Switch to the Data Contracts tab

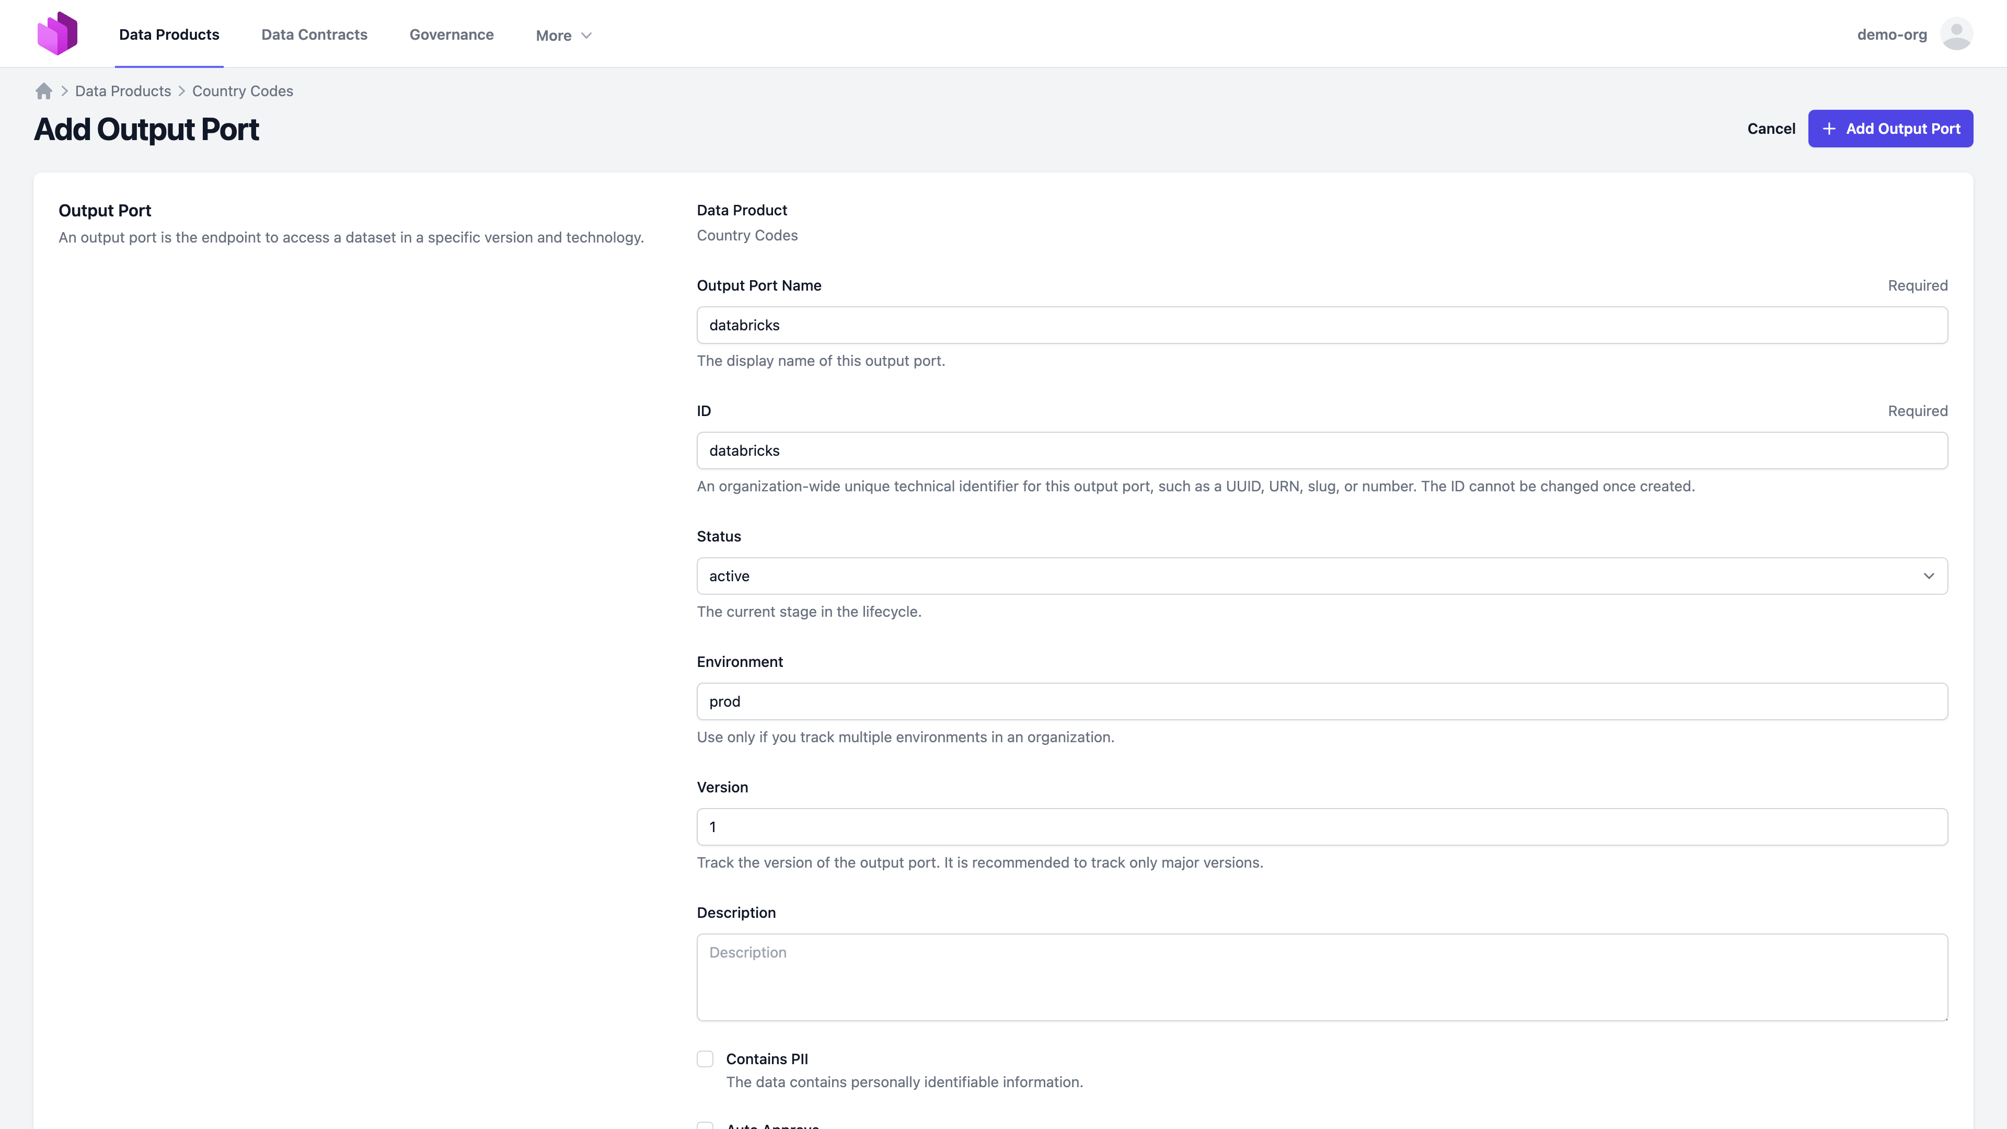(x=314, y=34)
